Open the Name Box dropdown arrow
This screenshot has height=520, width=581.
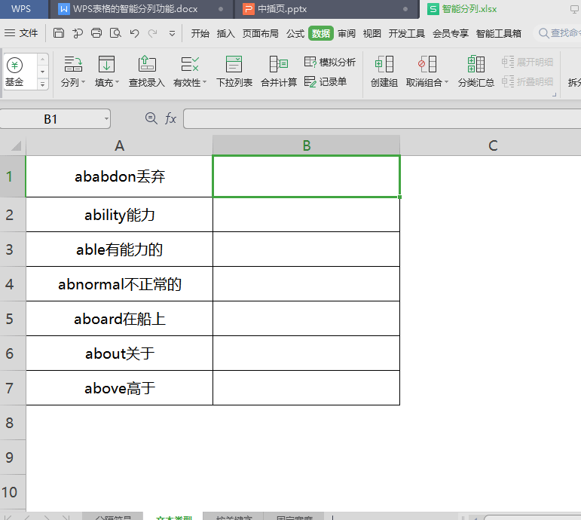[x=105, y=119]
